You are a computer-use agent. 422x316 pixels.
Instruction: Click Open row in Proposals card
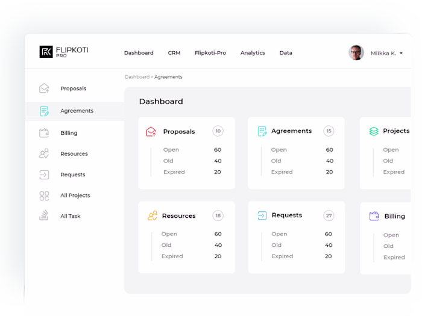click(192, 150)
